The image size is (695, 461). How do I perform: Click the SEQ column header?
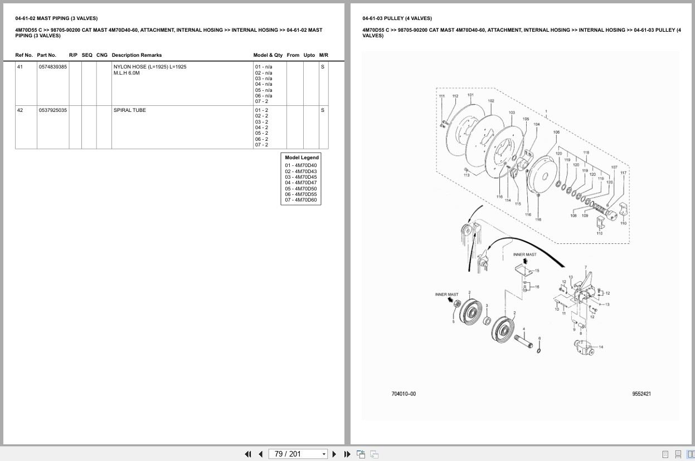pos(87,55)
